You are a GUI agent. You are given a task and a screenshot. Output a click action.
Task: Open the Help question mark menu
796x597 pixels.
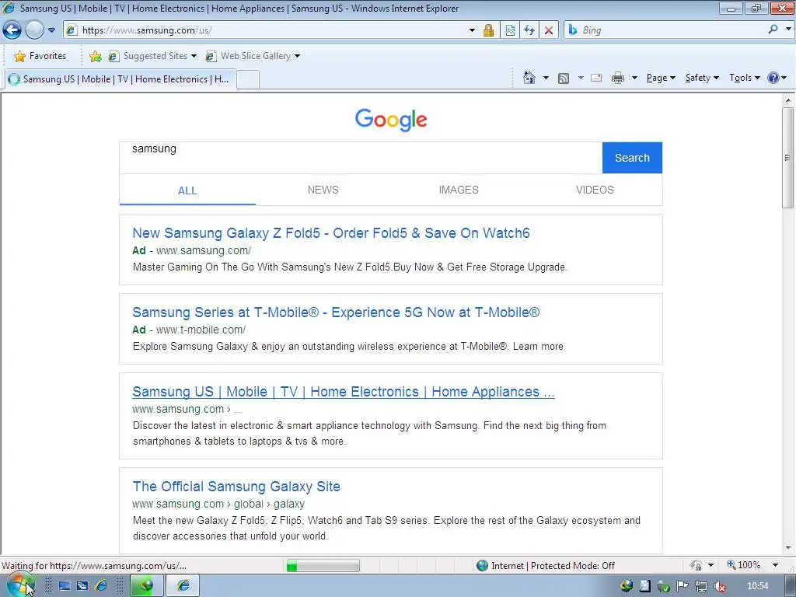point(777,78)
